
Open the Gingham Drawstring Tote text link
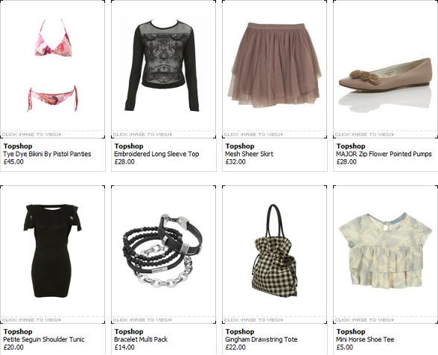pos(261,339)
